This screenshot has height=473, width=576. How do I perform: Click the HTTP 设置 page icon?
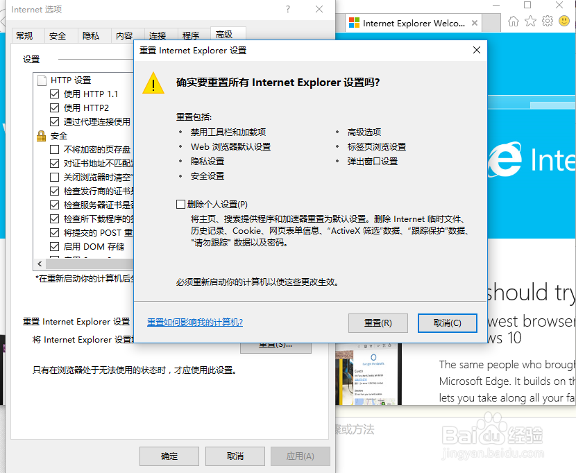(42, 80)
